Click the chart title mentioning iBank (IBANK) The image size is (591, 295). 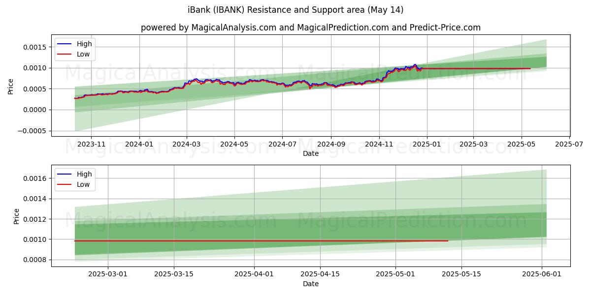tap(295, 10)
